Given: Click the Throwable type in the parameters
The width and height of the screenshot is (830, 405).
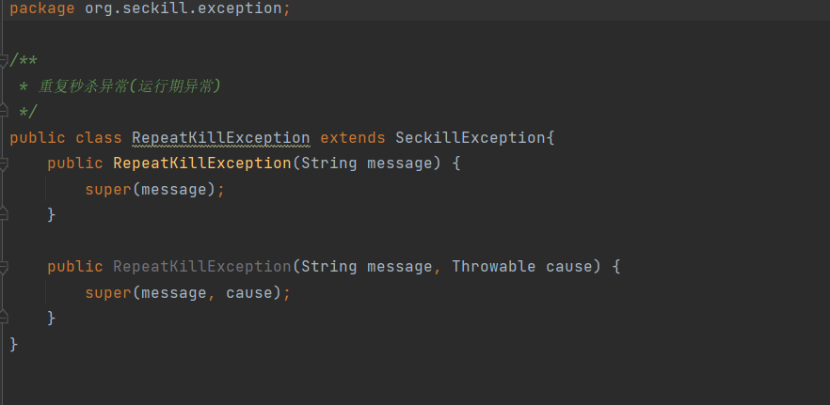Looking at the screenshot, I should (494, 267).
